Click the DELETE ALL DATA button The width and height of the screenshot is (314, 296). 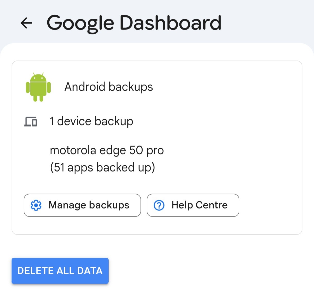pos(60,271)
